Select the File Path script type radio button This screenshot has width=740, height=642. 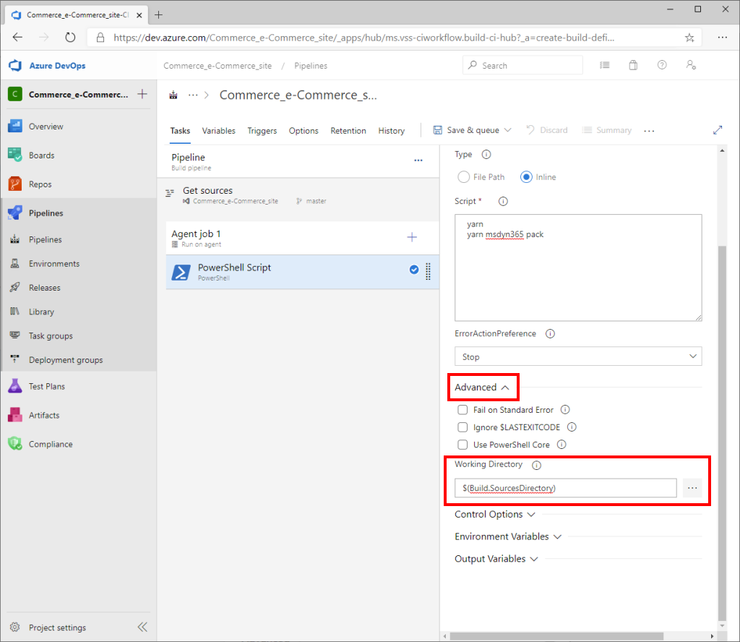pyautogui.click(x=463, y=176)
